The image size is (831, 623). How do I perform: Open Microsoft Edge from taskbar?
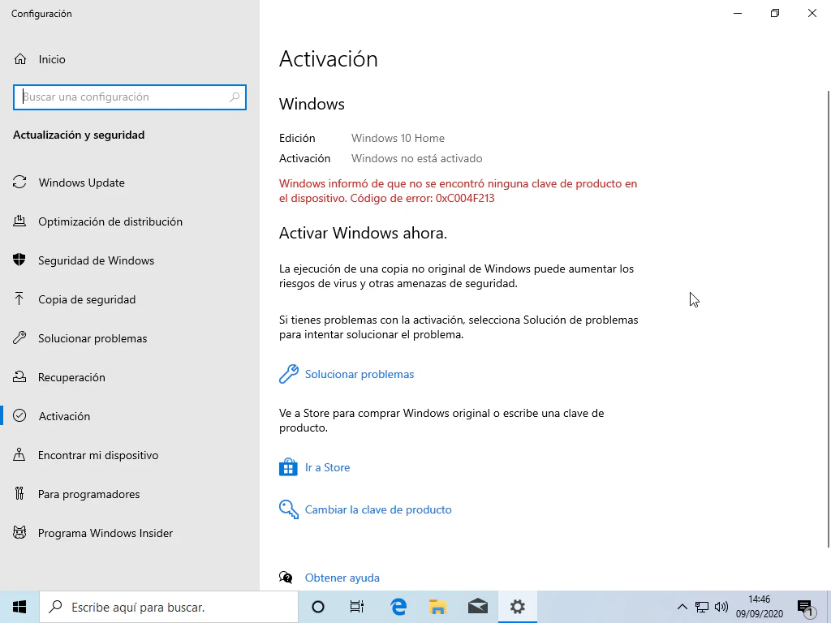(x=398, y=607)
